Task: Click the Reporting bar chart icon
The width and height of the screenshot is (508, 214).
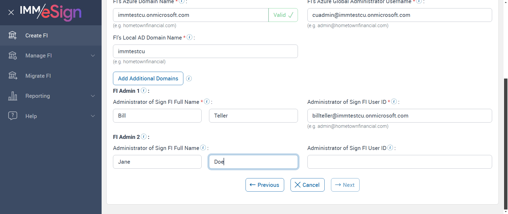Action: (x=12, y=96)
